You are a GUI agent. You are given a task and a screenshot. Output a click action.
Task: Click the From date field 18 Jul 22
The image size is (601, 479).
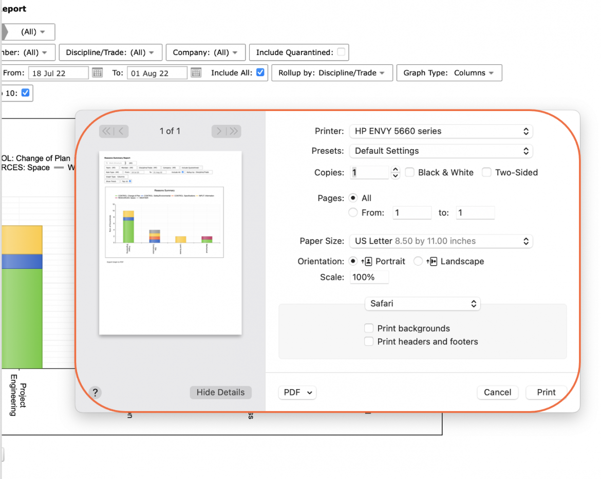coord(58,73)
